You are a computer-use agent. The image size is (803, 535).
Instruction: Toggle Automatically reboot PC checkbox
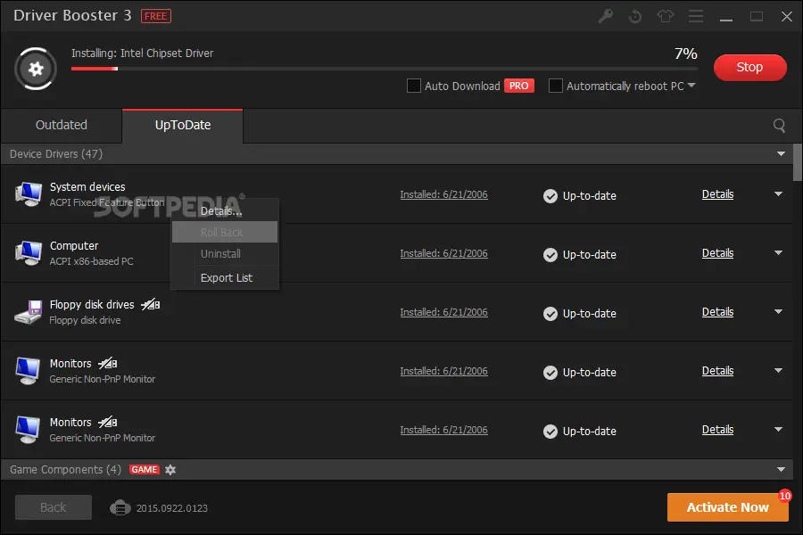click(555, 86)
